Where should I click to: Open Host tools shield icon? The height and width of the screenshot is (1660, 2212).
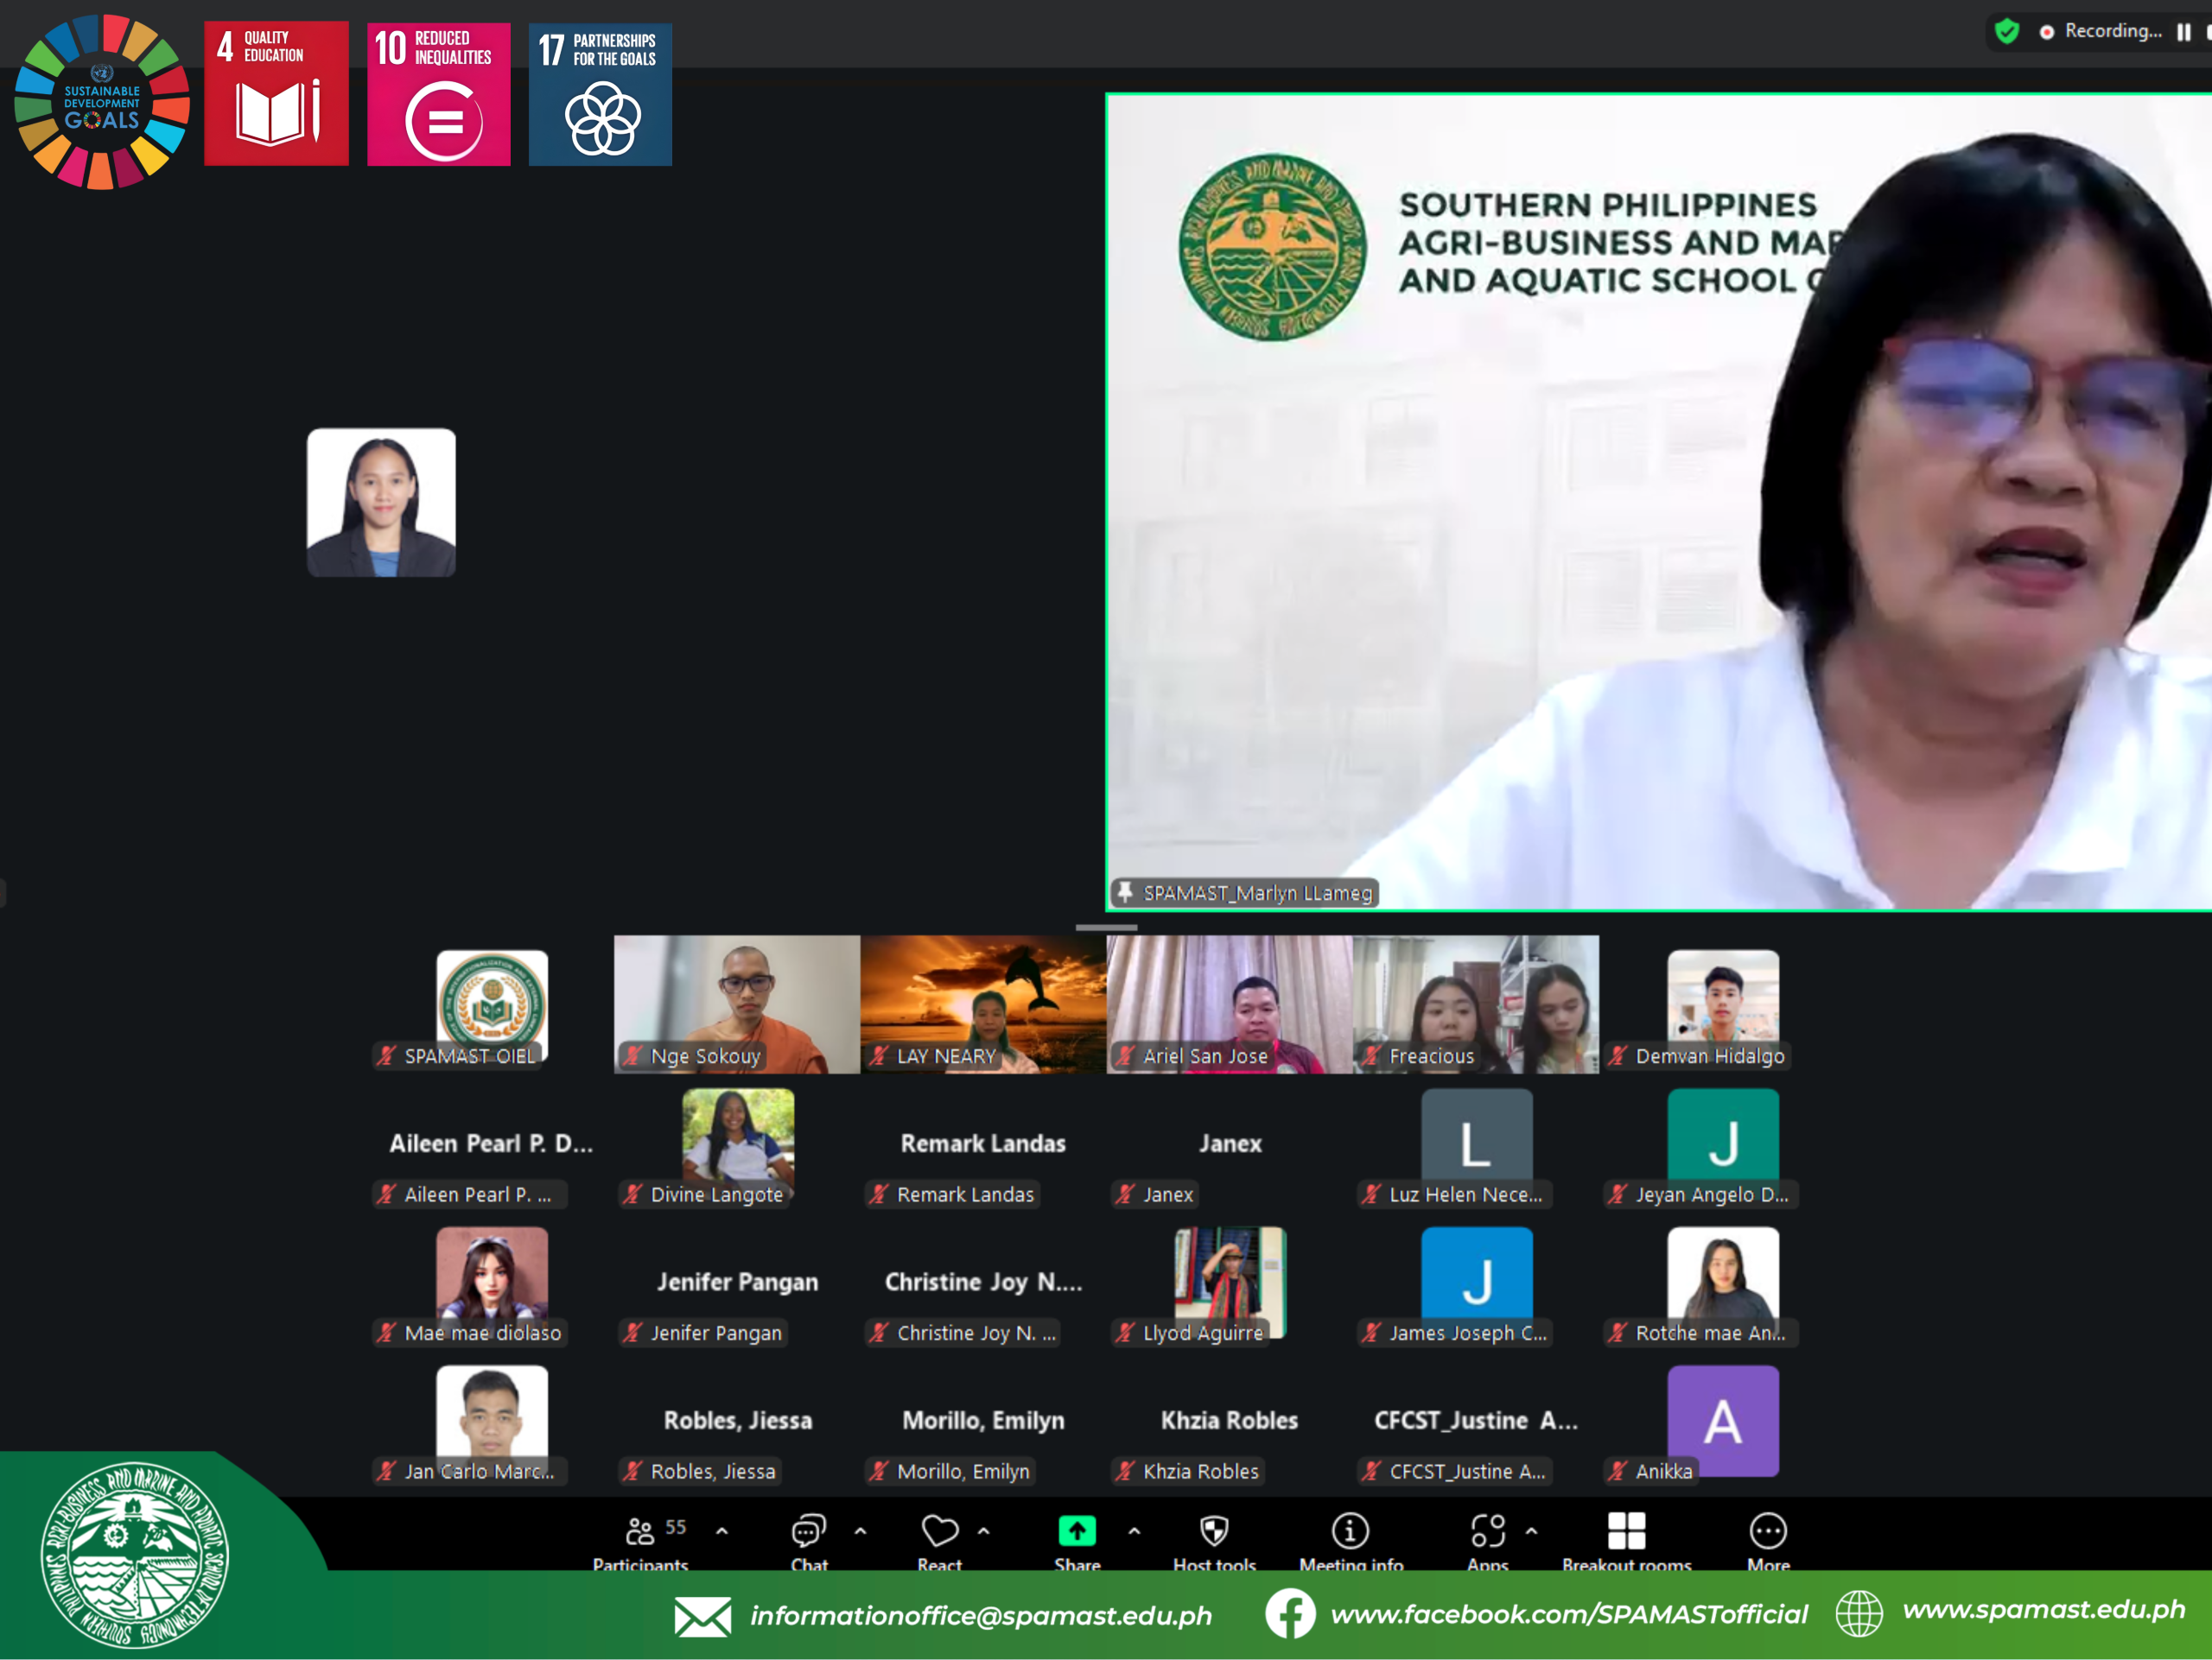(1214, 1530)
